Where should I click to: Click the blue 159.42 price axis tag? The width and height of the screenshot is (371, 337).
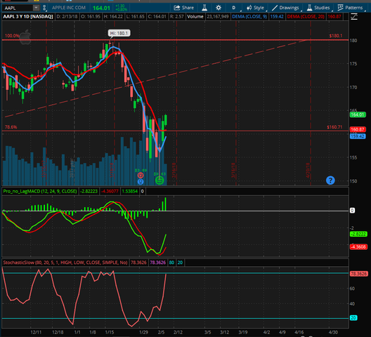pos(358,136)
